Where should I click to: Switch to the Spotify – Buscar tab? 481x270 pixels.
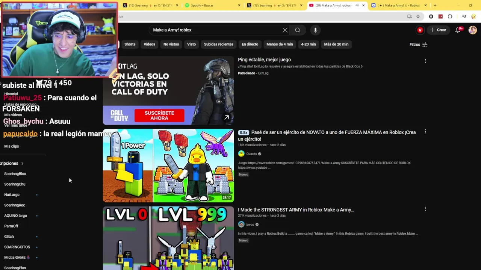point(212,5)
